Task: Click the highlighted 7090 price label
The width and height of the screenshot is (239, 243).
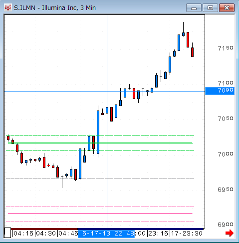Action: (x=220, y=91)
